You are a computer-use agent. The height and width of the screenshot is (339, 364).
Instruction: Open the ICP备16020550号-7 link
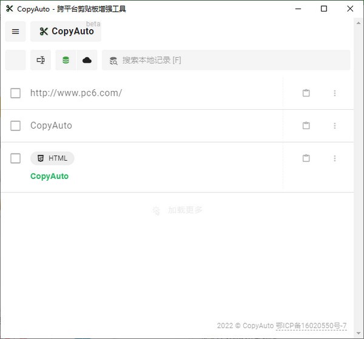[x=311, y=326]
